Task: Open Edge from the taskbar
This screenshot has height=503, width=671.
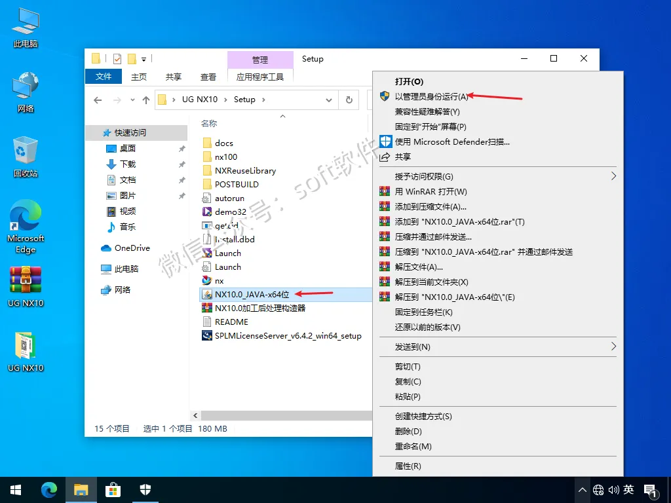Action: pos(48,490)
